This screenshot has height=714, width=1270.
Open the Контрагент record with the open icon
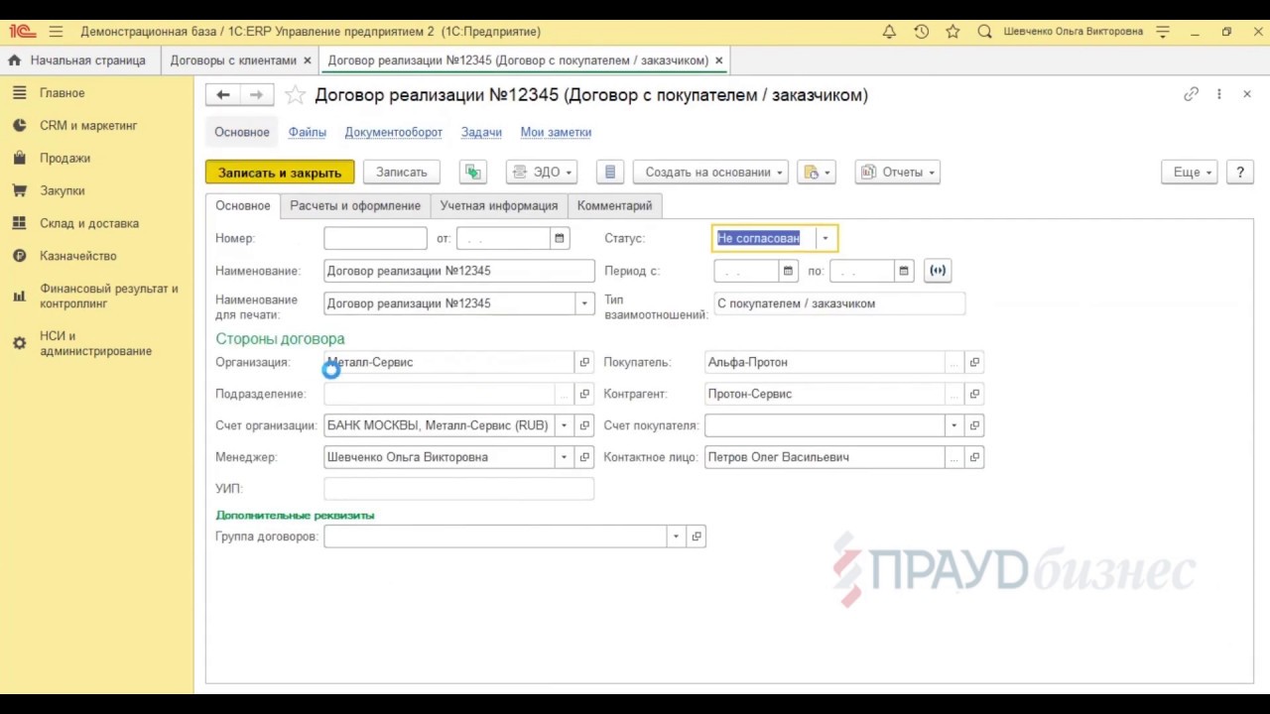(x=974, y=394)
